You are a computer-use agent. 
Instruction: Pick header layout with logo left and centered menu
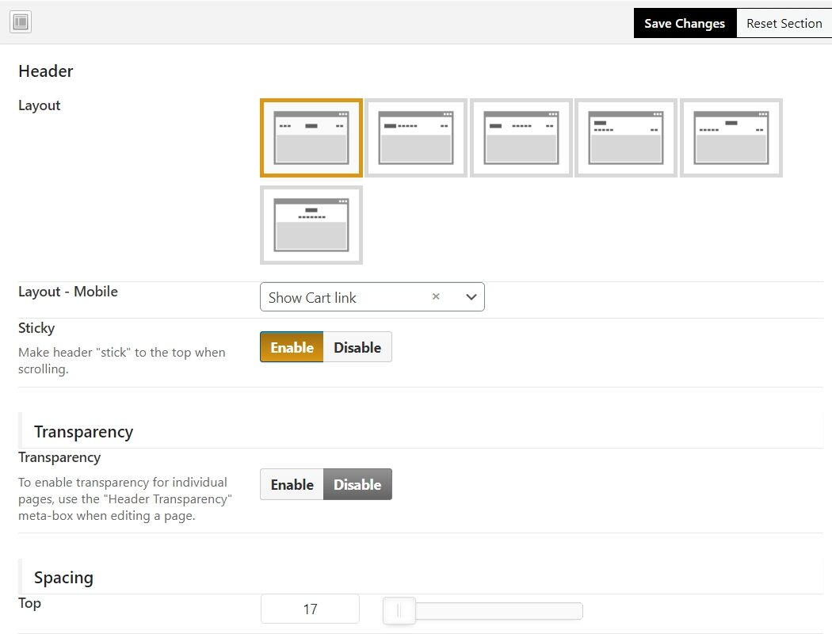[521, 138]
